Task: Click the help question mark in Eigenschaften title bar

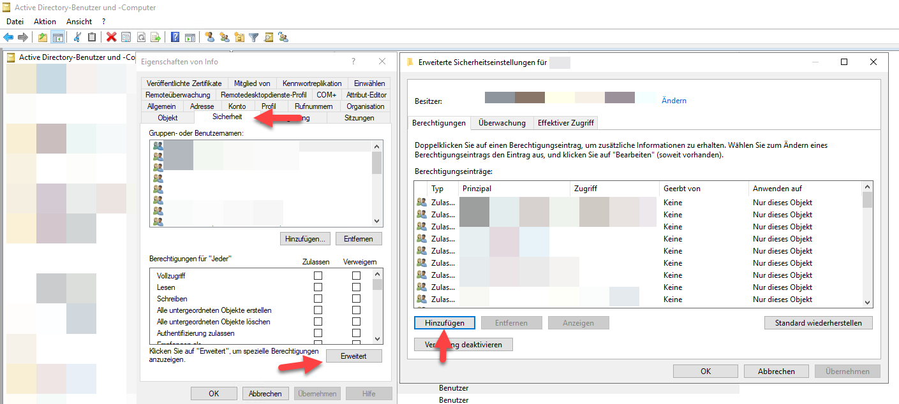Action: click(353, 62)
